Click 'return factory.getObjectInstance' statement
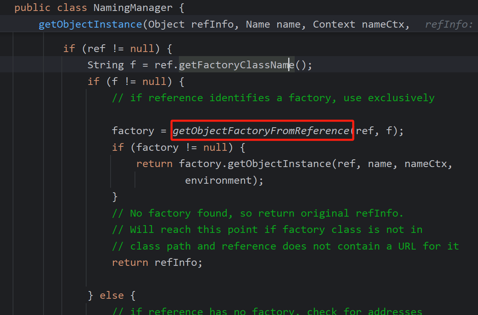 pyautogui.click(x=294, y=164)
